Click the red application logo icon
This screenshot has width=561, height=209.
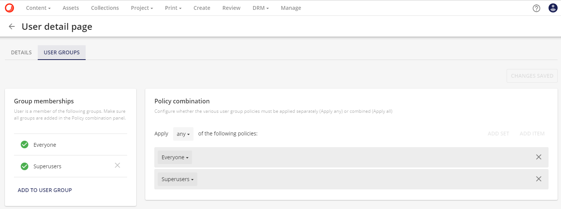pyautogui.click(x=9, y=8)
